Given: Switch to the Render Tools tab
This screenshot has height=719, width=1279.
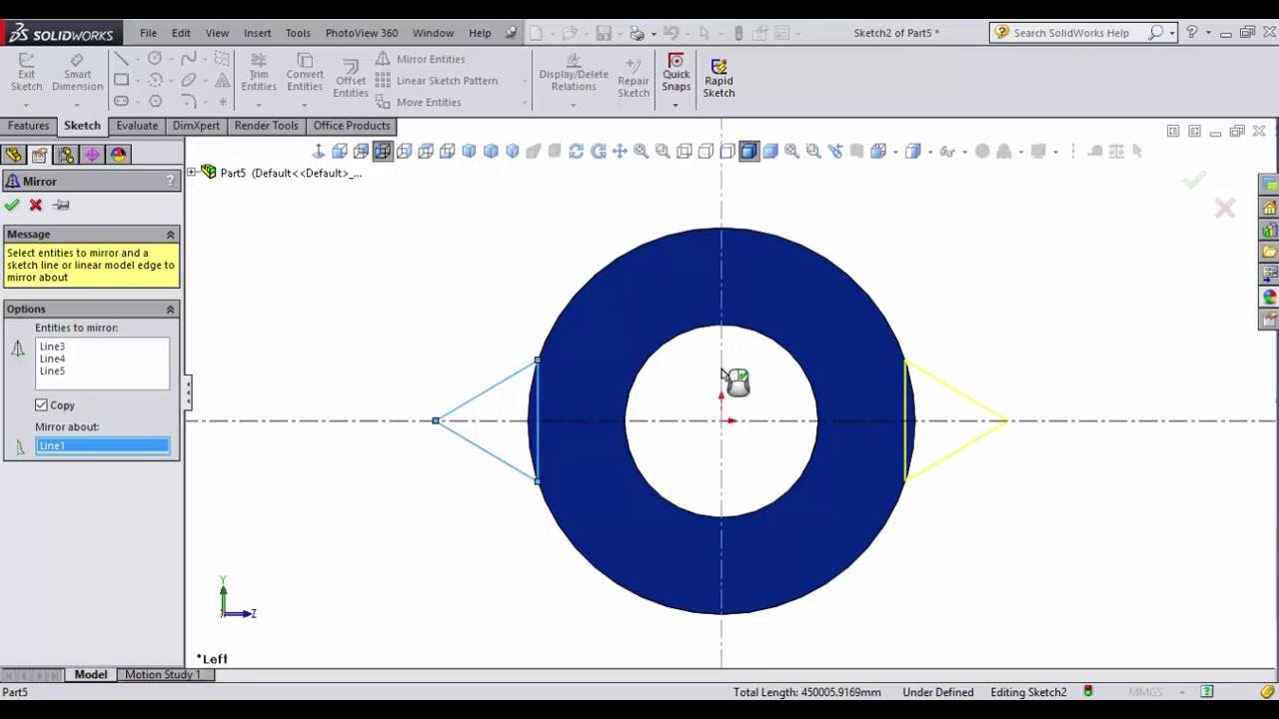Looking at the screenshot, I should [266, 126].
